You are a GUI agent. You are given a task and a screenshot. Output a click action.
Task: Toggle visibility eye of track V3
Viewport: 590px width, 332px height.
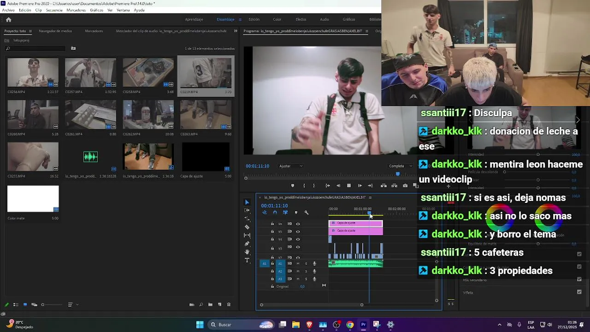click(x=298, y=247)
